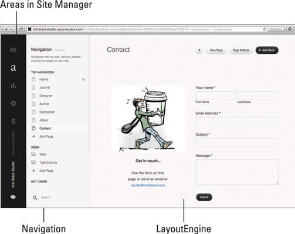The width and height of the screenshot is (295, 234).
Task: Submit the contact form
Action: (x=204, y=197)
